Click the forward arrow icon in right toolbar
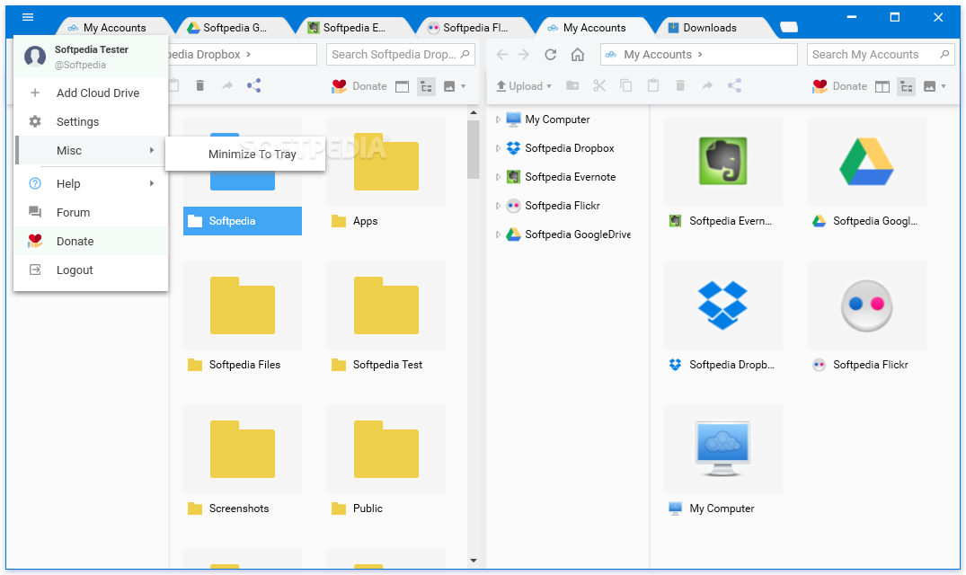This screenshot has height=575, width=966. pyautogui.click(x=707, y=85)
